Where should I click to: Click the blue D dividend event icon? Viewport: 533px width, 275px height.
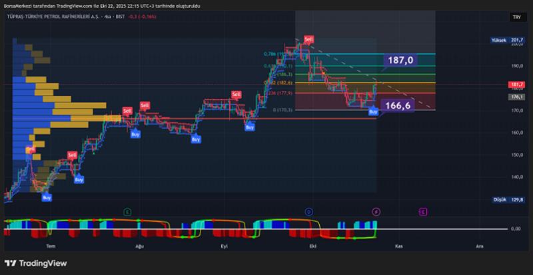308,211
